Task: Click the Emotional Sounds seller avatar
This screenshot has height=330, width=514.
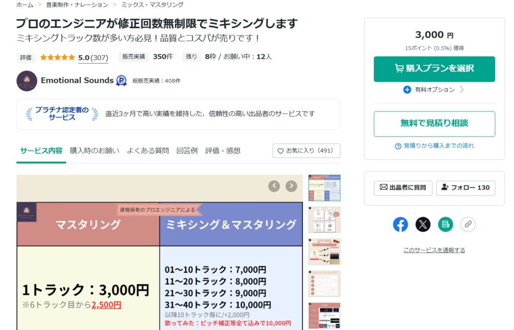Action: 27,81
